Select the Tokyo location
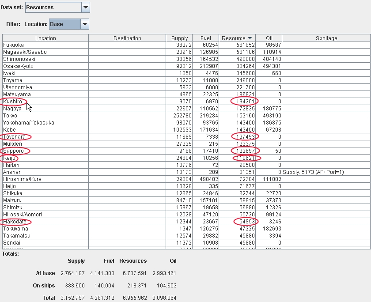The image size is (371, 302). (10, 116)
